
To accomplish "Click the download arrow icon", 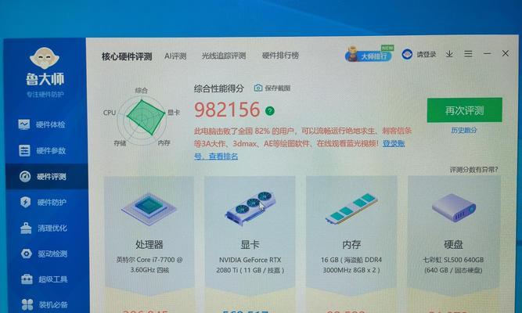I will click(x=449, y=54).
